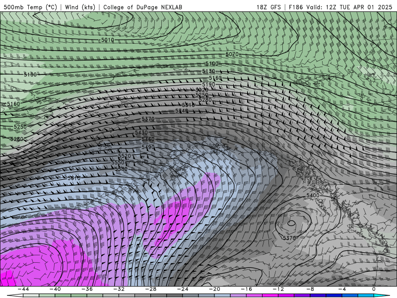Click the 5430 contour label
The image size is (397, 298).
coord(141,133)
